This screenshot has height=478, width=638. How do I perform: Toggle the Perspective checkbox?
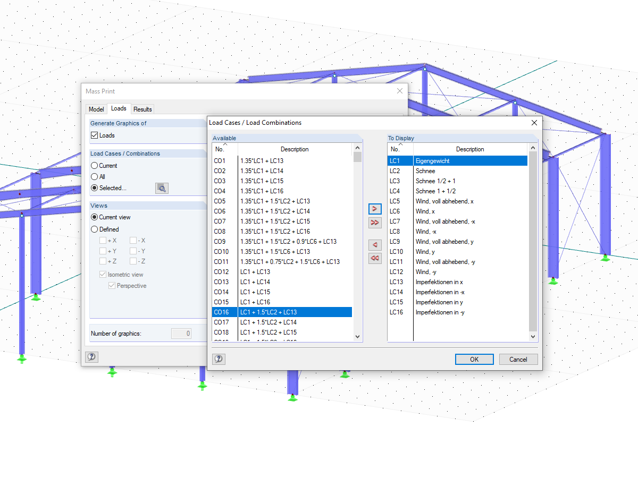tap(112, 286)
